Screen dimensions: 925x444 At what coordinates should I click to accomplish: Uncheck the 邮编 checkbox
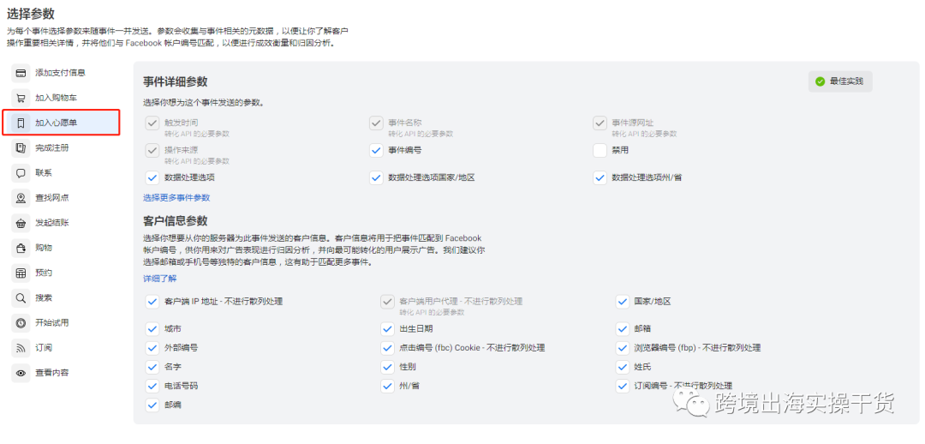(x=152, y=405)
